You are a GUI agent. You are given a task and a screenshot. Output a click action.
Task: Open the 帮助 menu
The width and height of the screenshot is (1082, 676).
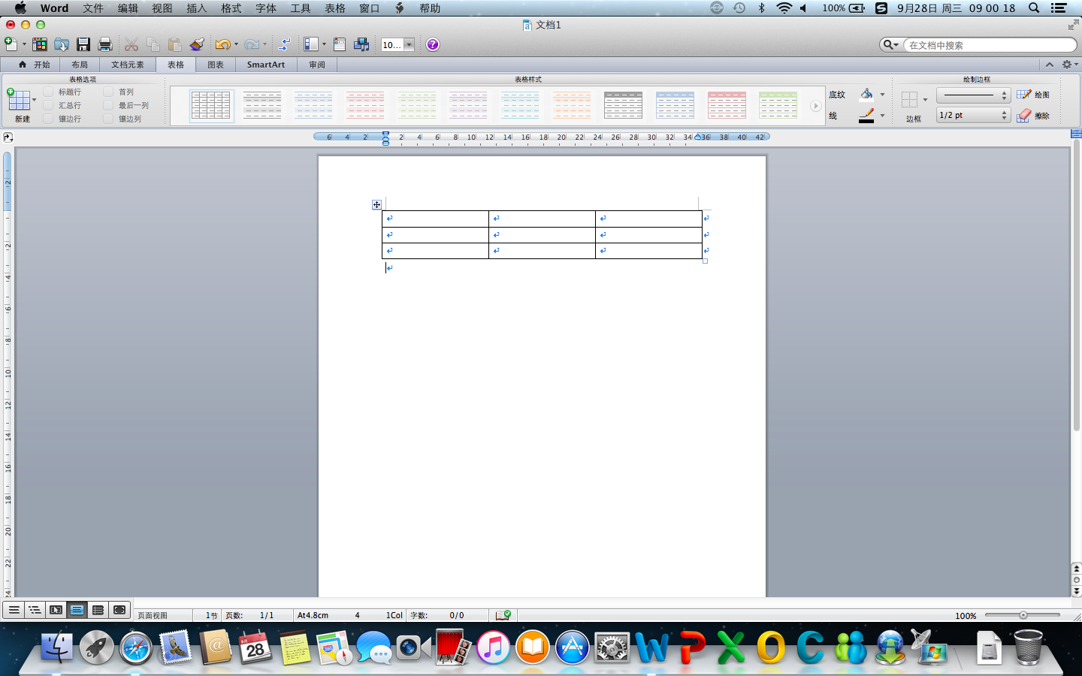pos(430,8)
